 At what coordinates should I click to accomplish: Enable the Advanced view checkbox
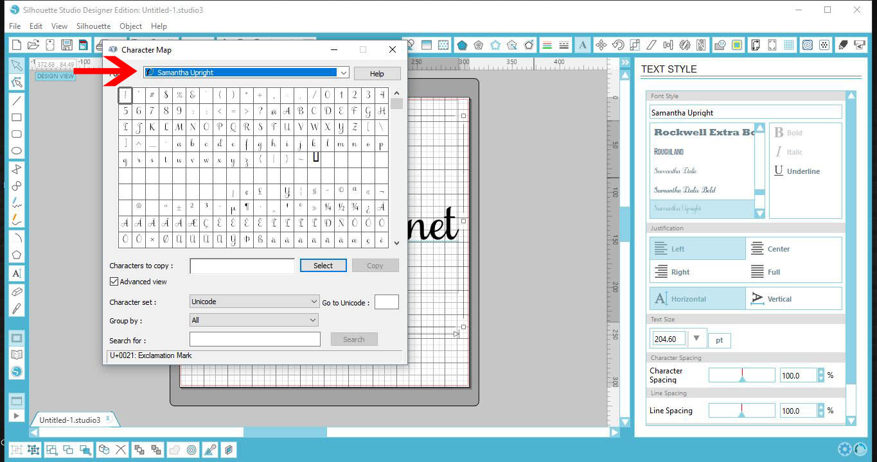tap(114, 281)
